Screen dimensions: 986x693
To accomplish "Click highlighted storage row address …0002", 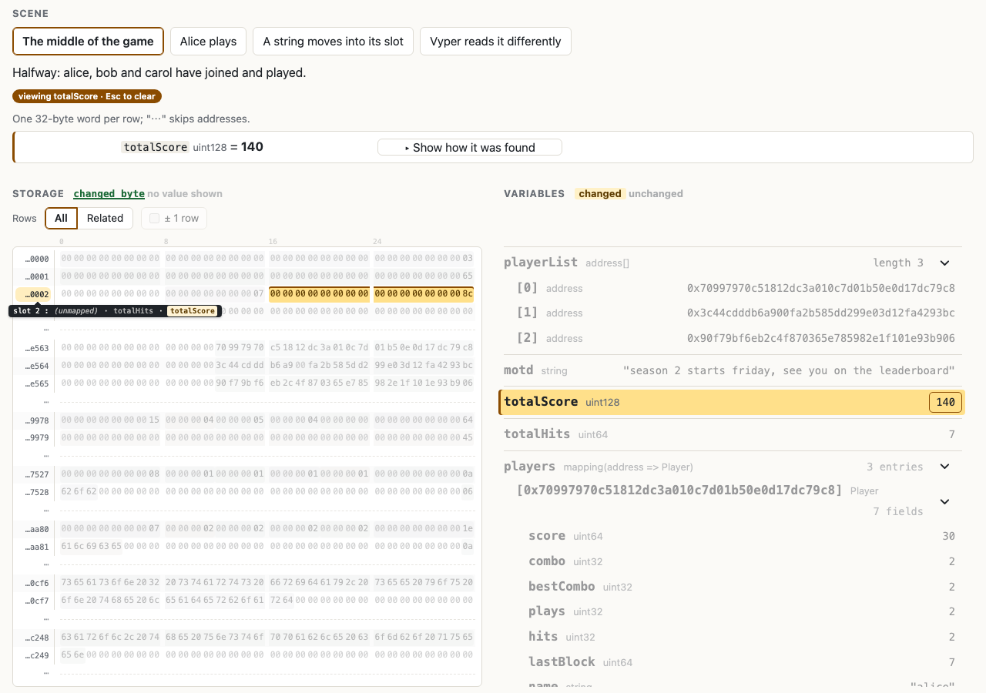I will pyautogui.click(x=34, y=294).
